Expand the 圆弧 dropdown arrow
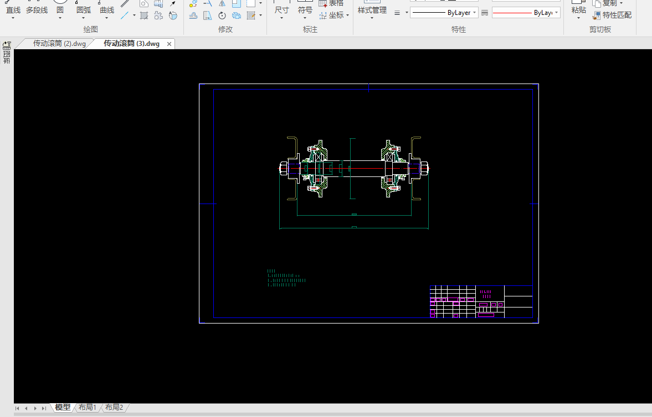The image size is (652, 417). [x=83, y=18]
